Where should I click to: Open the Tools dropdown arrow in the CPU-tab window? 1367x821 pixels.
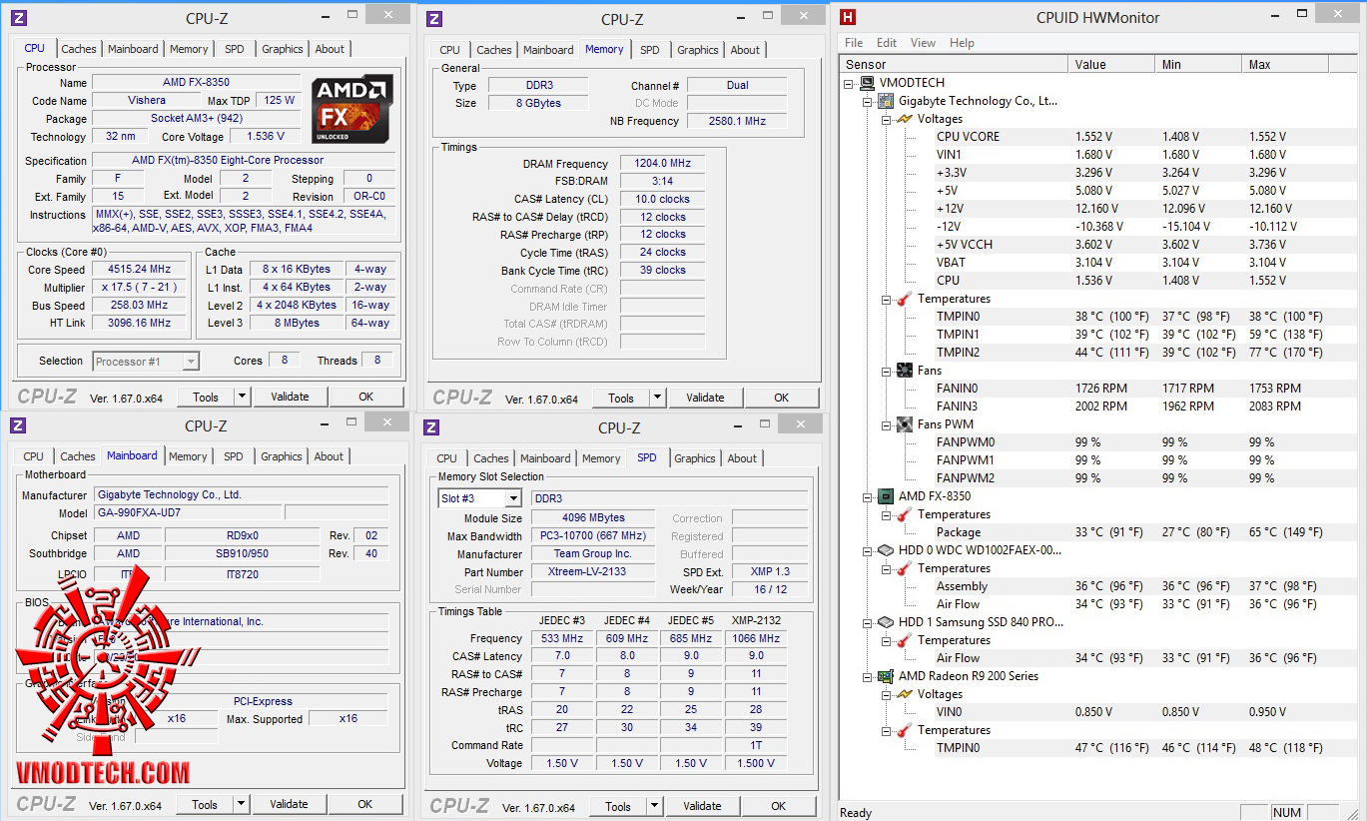[243, 397]
